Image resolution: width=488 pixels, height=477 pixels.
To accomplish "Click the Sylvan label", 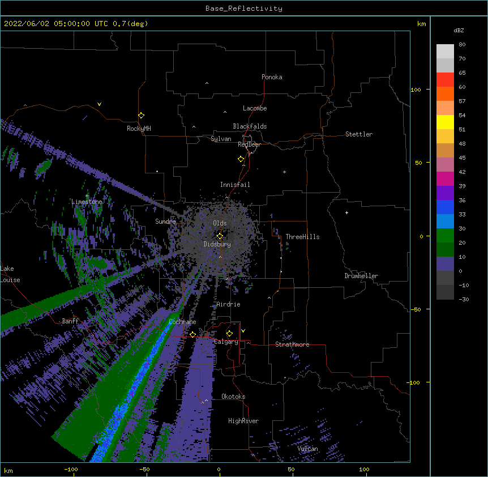I will point(221,139).
